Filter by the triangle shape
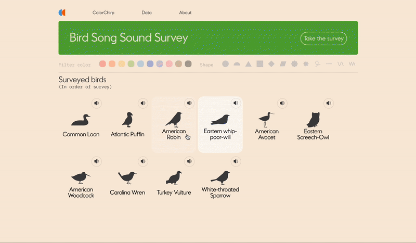The height and width of the screenshot is (243, 416). point(248,64)
